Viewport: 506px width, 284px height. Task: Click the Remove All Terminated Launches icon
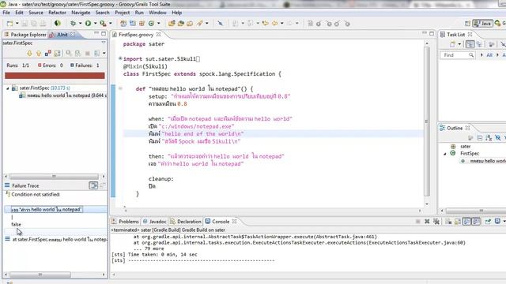436,222
